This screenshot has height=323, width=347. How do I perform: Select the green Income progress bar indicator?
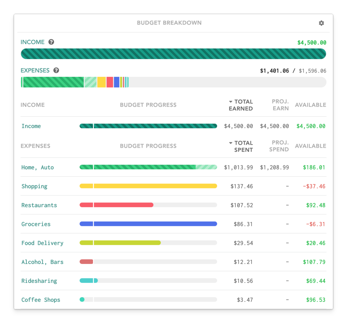pos(148,126)
